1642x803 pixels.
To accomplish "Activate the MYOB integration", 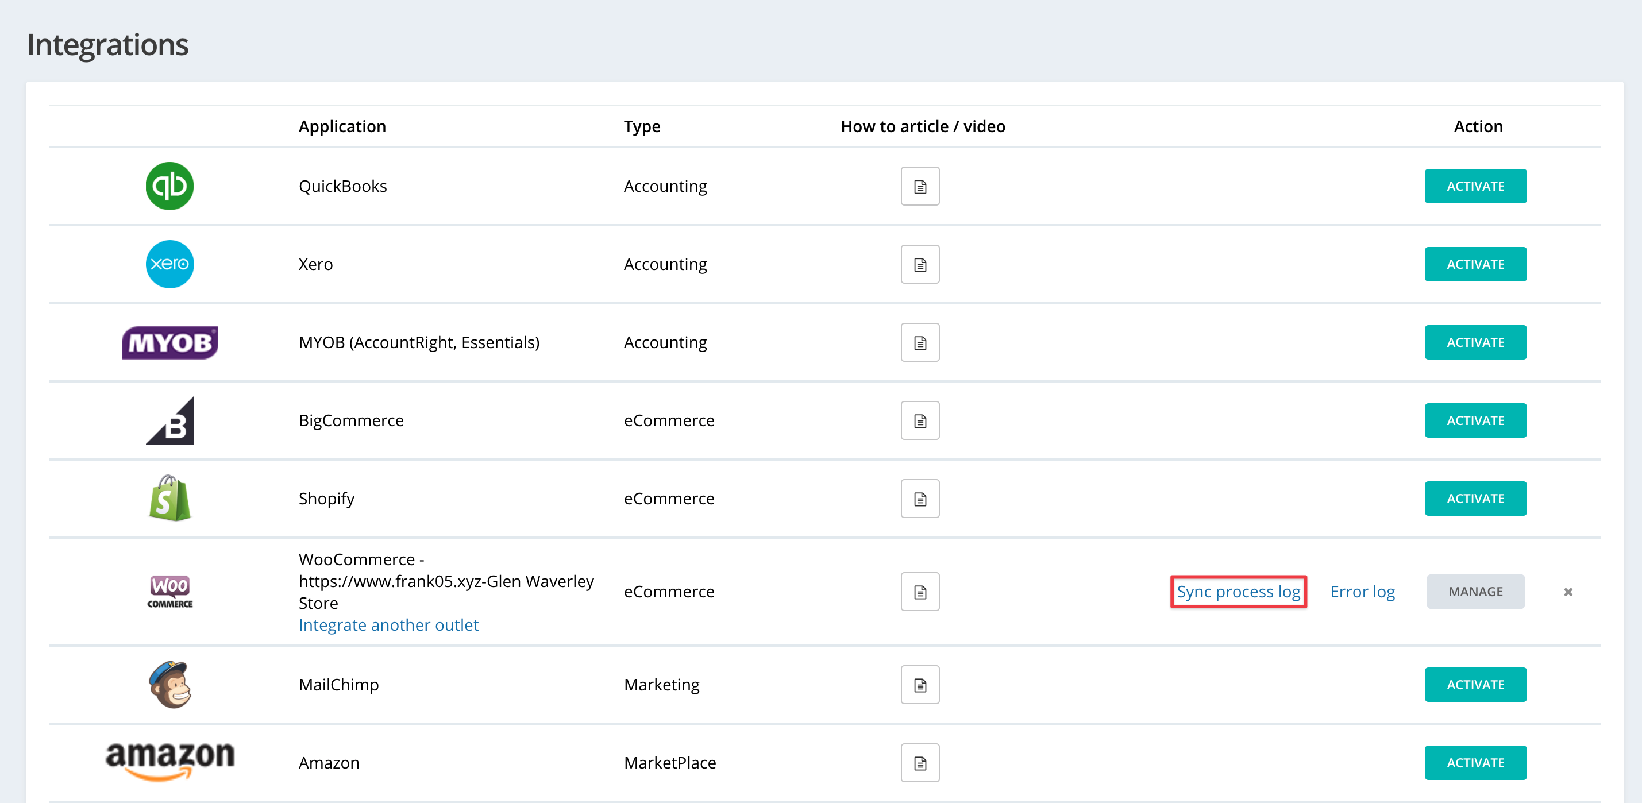I will coord(1475,342).
